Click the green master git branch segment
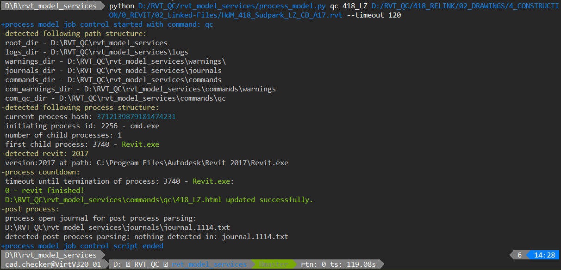Viewport: 561px width, 270px height. click(x=273, y=264)
